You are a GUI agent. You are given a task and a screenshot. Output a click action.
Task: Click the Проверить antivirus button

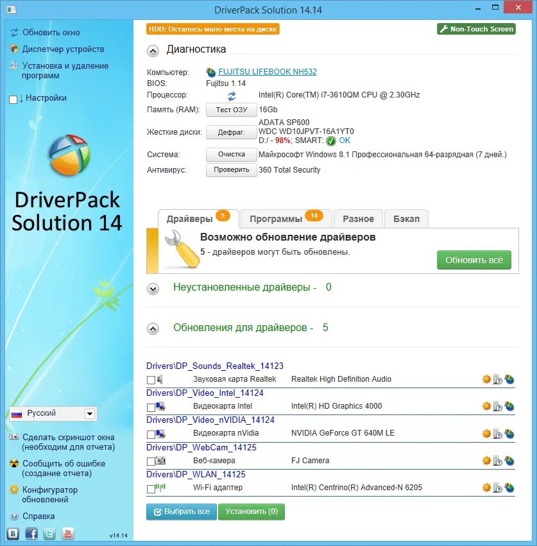pos(232,170)
